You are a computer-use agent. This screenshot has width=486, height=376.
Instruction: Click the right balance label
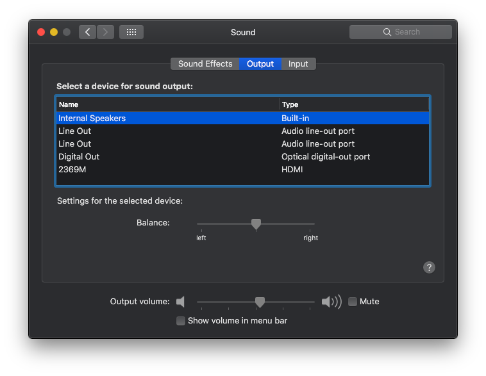310,238
